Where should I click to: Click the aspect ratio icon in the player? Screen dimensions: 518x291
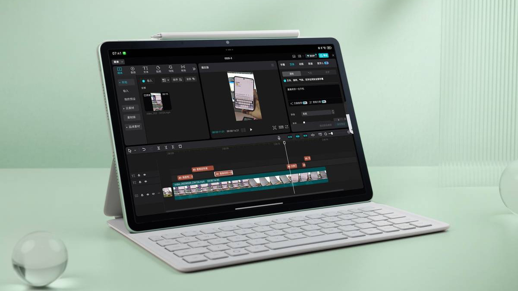coord(281,127)
